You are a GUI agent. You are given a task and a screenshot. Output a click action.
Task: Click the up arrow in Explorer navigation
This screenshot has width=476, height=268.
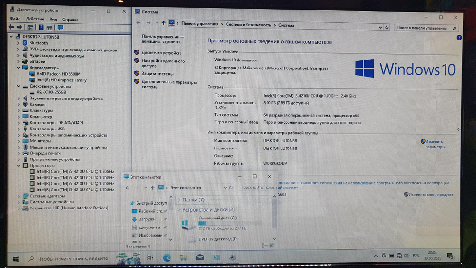[x=153, y=188]
